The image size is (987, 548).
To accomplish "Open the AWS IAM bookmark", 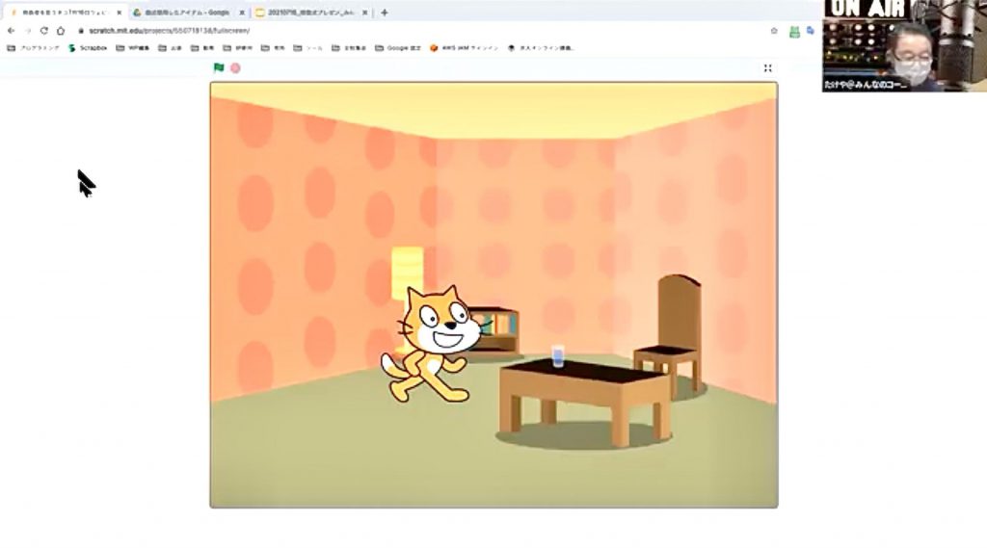I will 464,48.
